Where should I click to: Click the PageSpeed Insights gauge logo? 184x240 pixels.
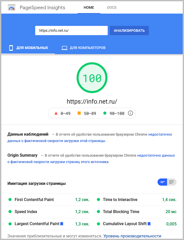point(11,8)
